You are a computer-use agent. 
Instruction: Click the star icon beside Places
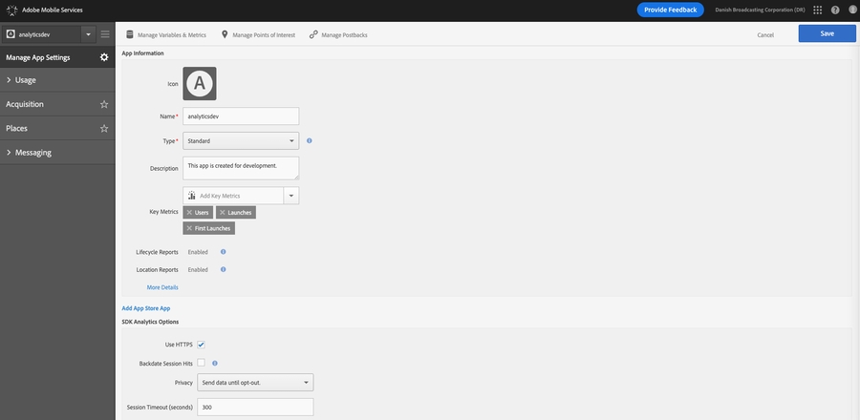[104, 128]
